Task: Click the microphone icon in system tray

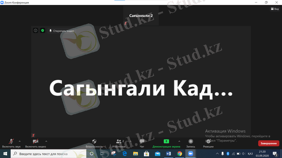Action: (x=222, y=154)
